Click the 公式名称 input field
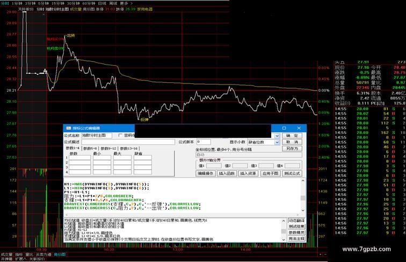Image resolution: width=406 pixels, height=262 pixels. pyautogui.click(x=97, y=136)
